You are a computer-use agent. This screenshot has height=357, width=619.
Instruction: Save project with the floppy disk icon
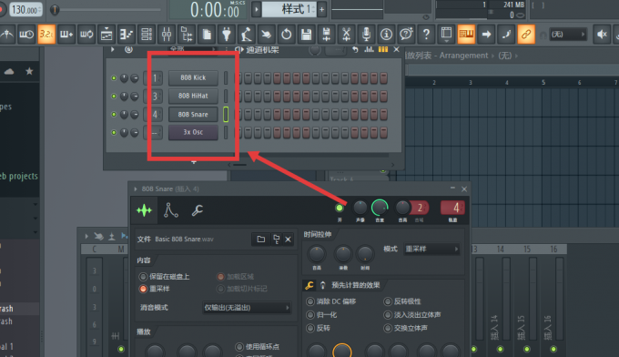(x=307, y=35)
